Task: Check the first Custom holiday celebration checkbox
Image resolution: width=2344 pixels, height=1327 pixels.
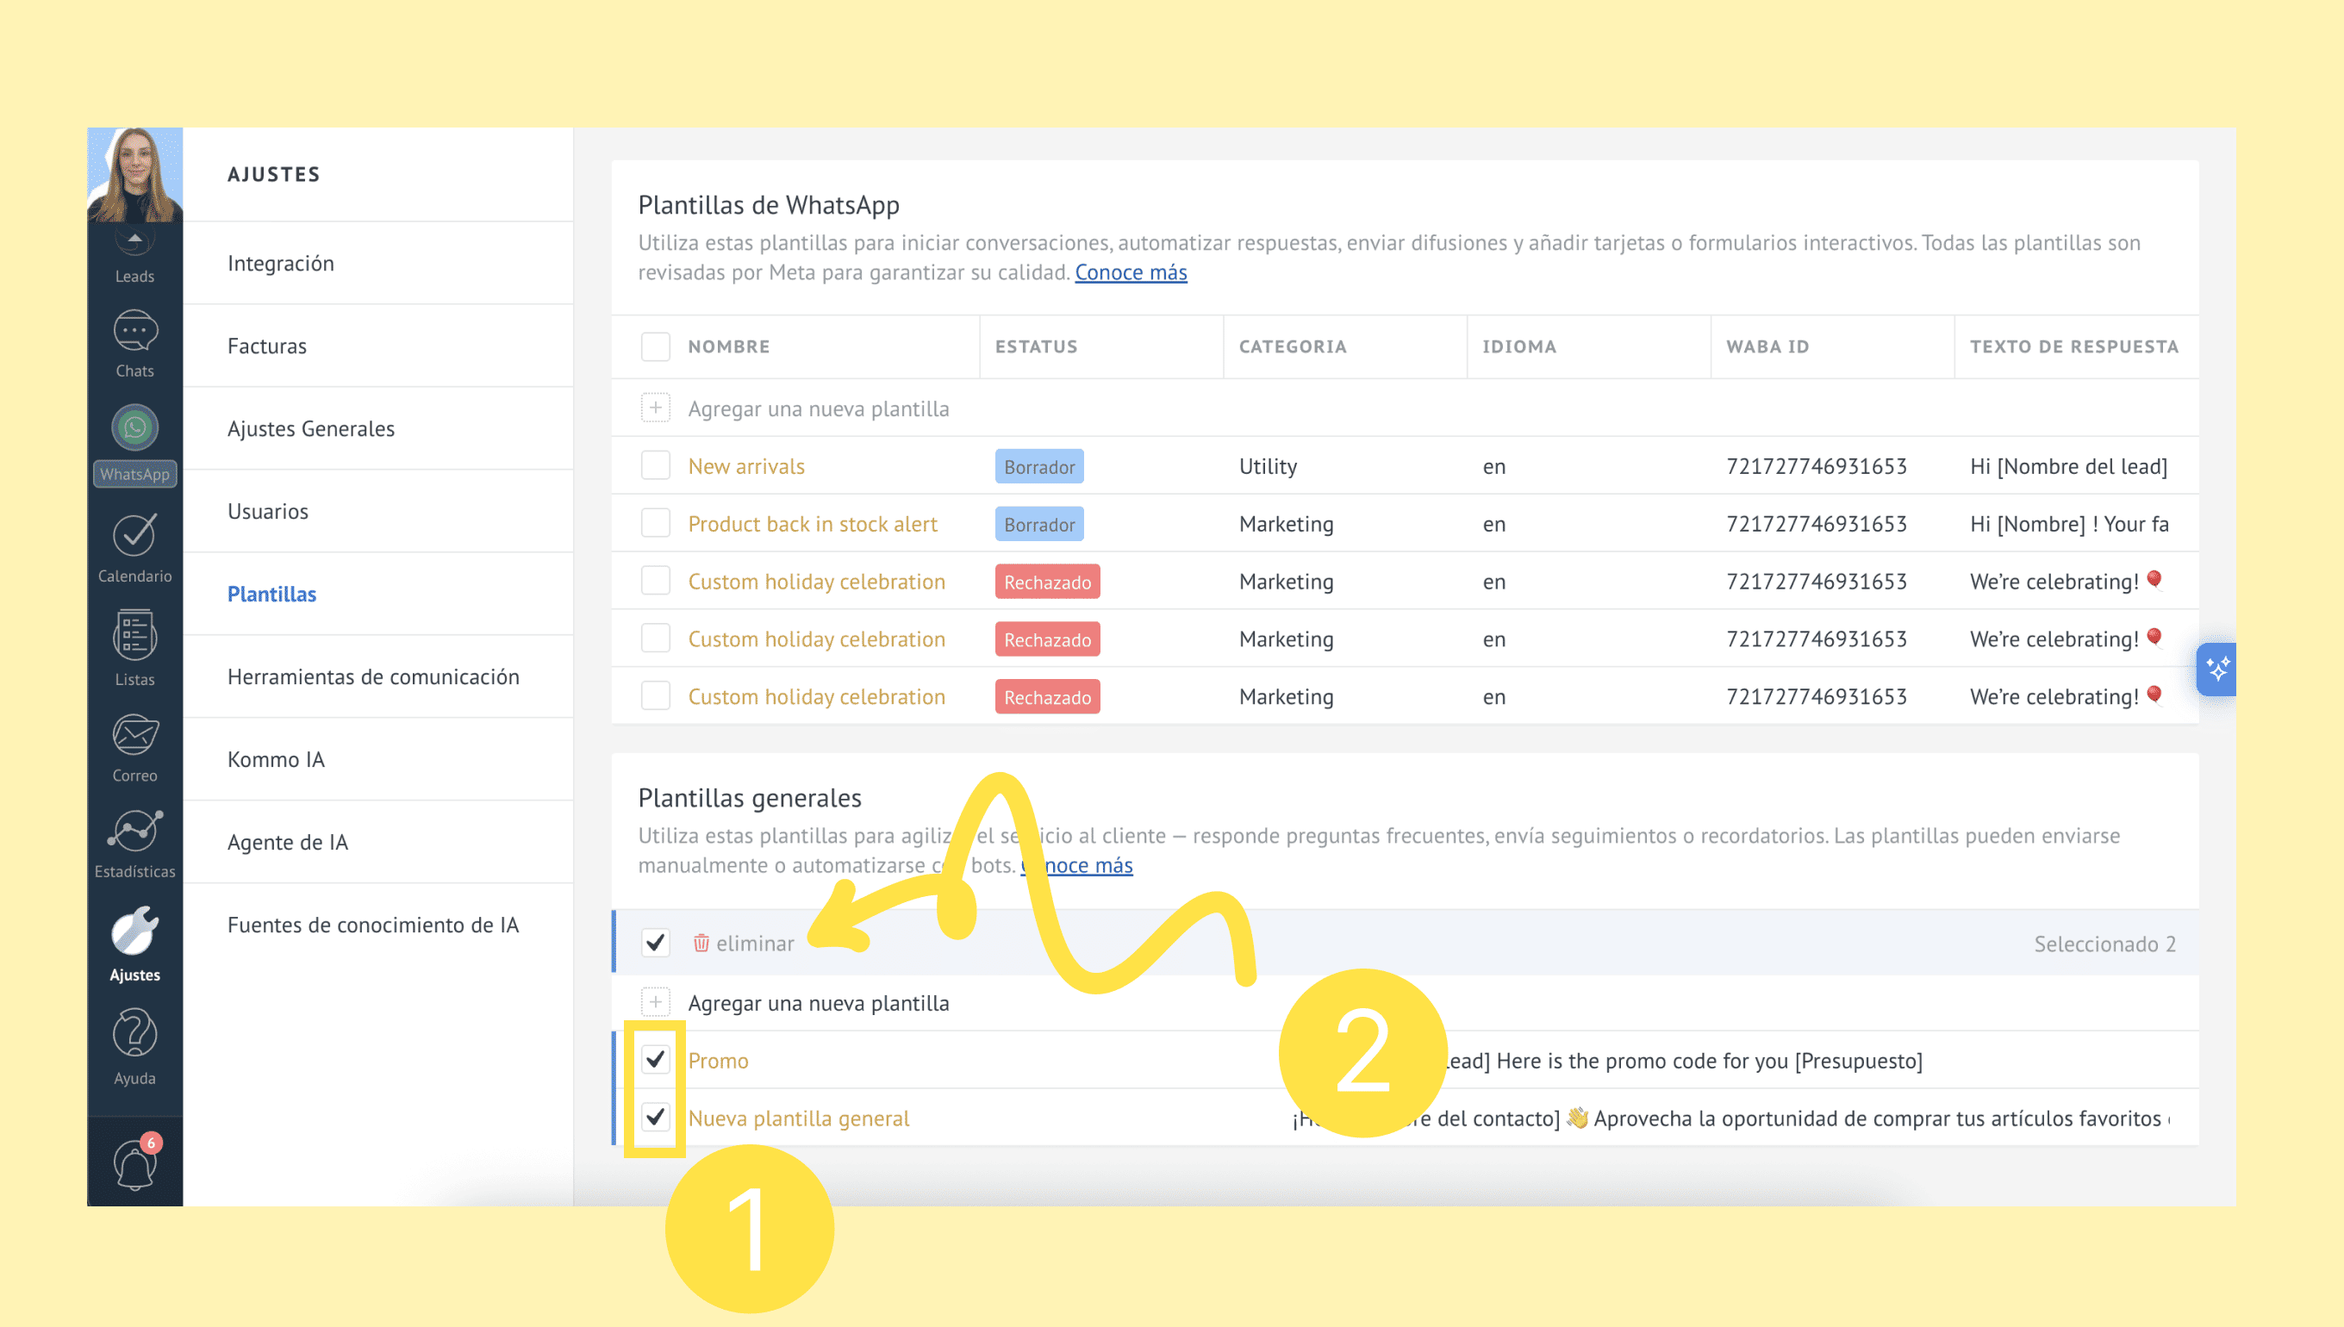Action: [x=655, y=581]
